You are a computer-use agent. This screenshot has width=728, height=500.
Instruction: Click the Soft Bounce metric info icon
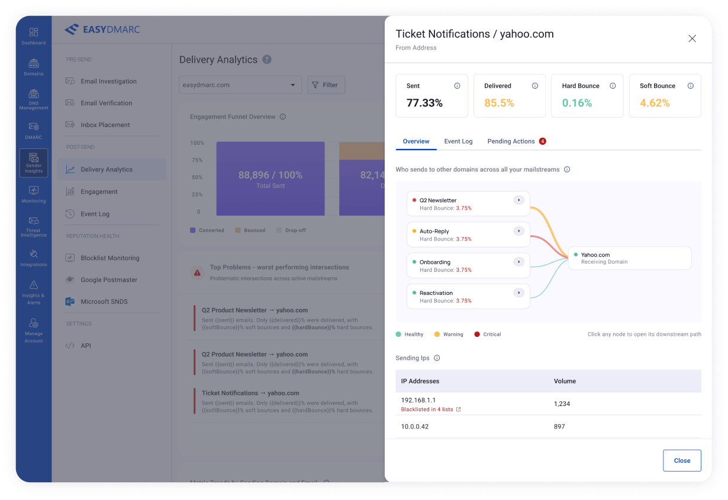click(691, 86)
